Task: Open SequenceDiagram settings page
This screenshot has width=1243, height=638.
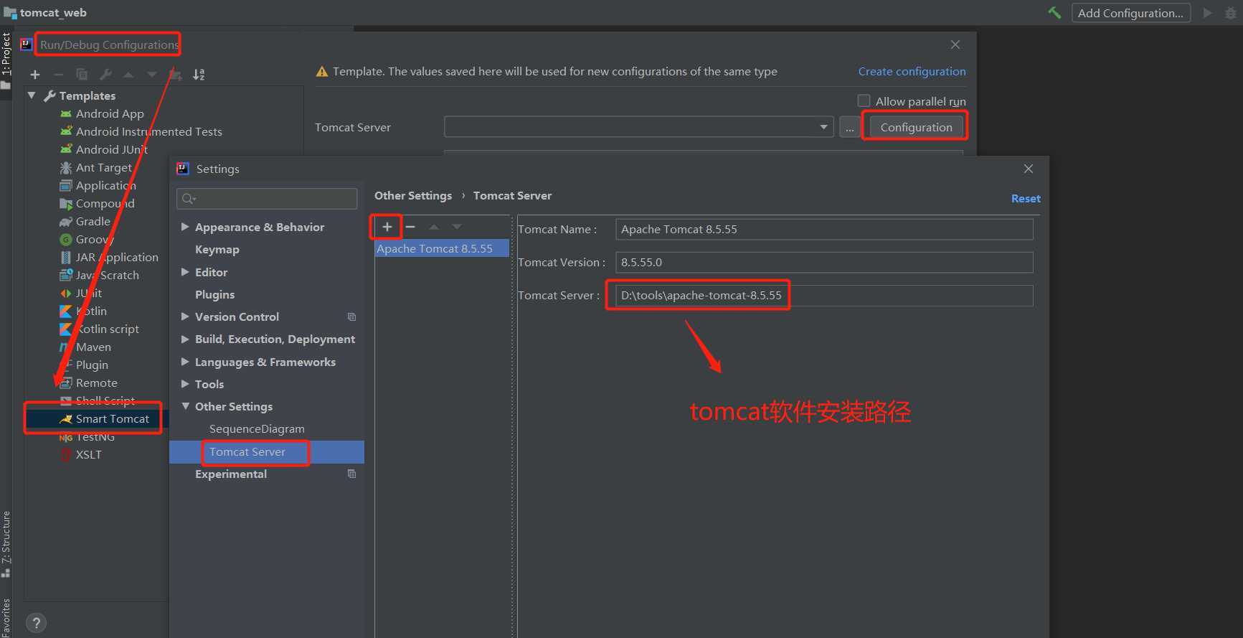Action: coord(257,429)
